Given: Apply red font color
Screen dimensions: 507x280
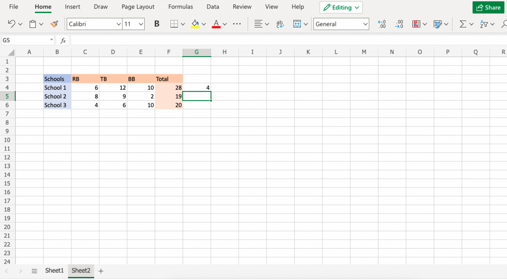Looking at the screenshot, I should point(216,24).
